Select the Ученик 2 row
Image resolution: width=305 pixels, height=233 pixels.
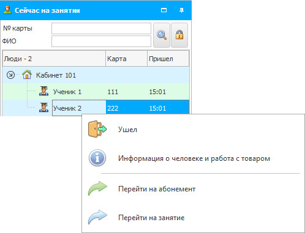96,108
